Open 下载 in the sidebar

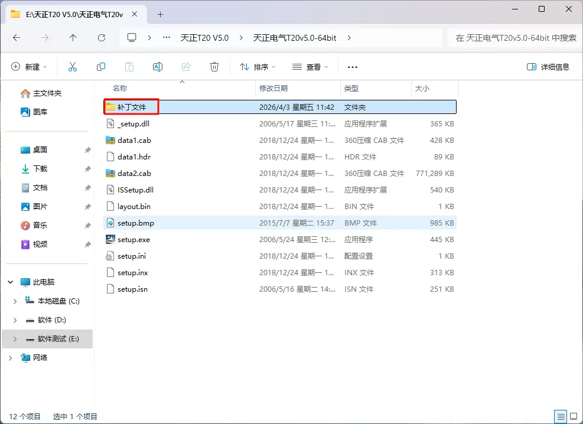coord(34,169)
